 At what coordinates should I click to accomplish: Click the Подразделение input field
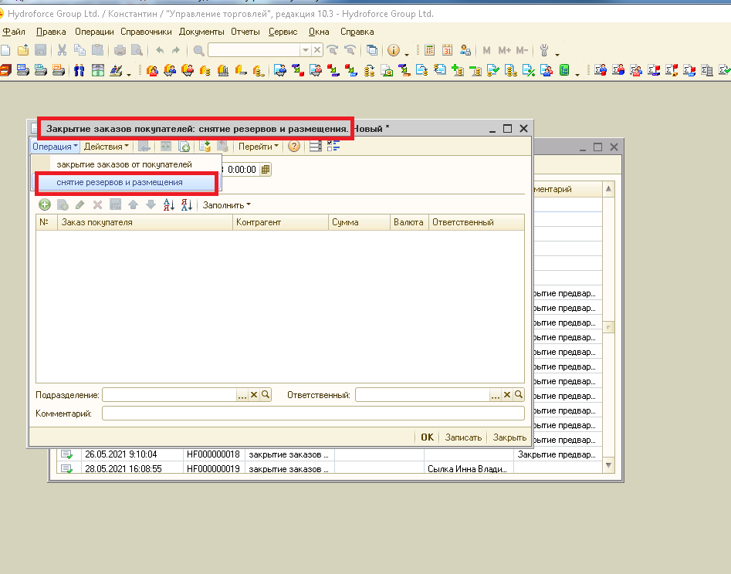[169, 395]
